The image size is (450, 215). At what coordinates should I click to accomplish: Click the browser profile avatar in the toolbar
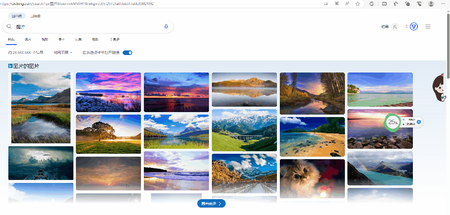tap(431, 4)
